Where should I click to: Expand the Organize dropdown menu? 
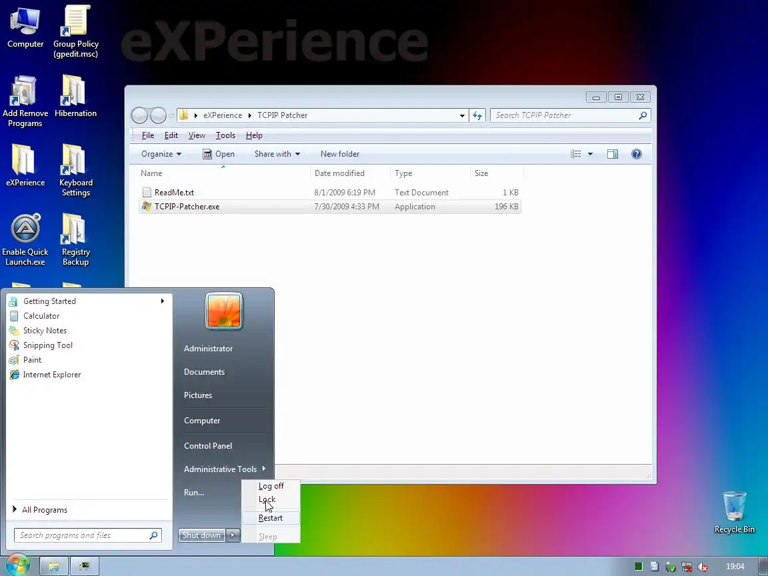point(161,154)
